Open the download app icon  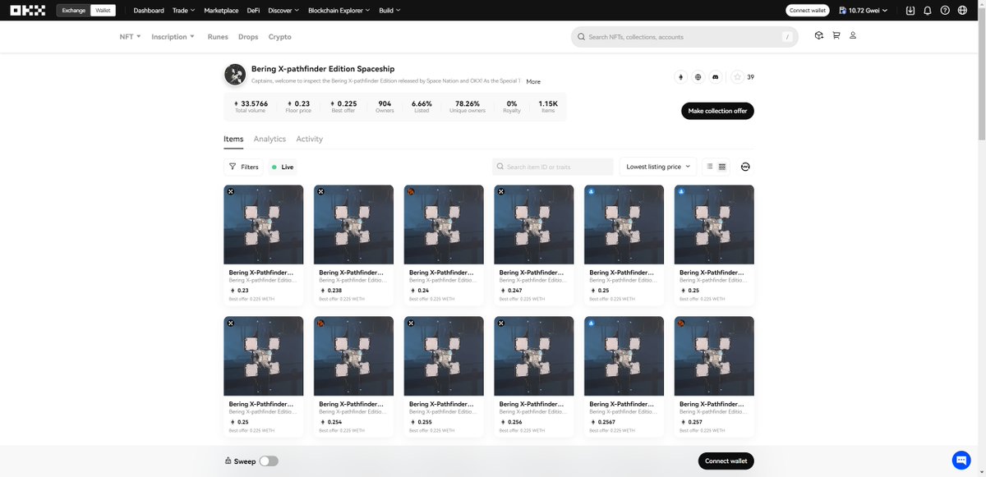[x=910, y=11]
